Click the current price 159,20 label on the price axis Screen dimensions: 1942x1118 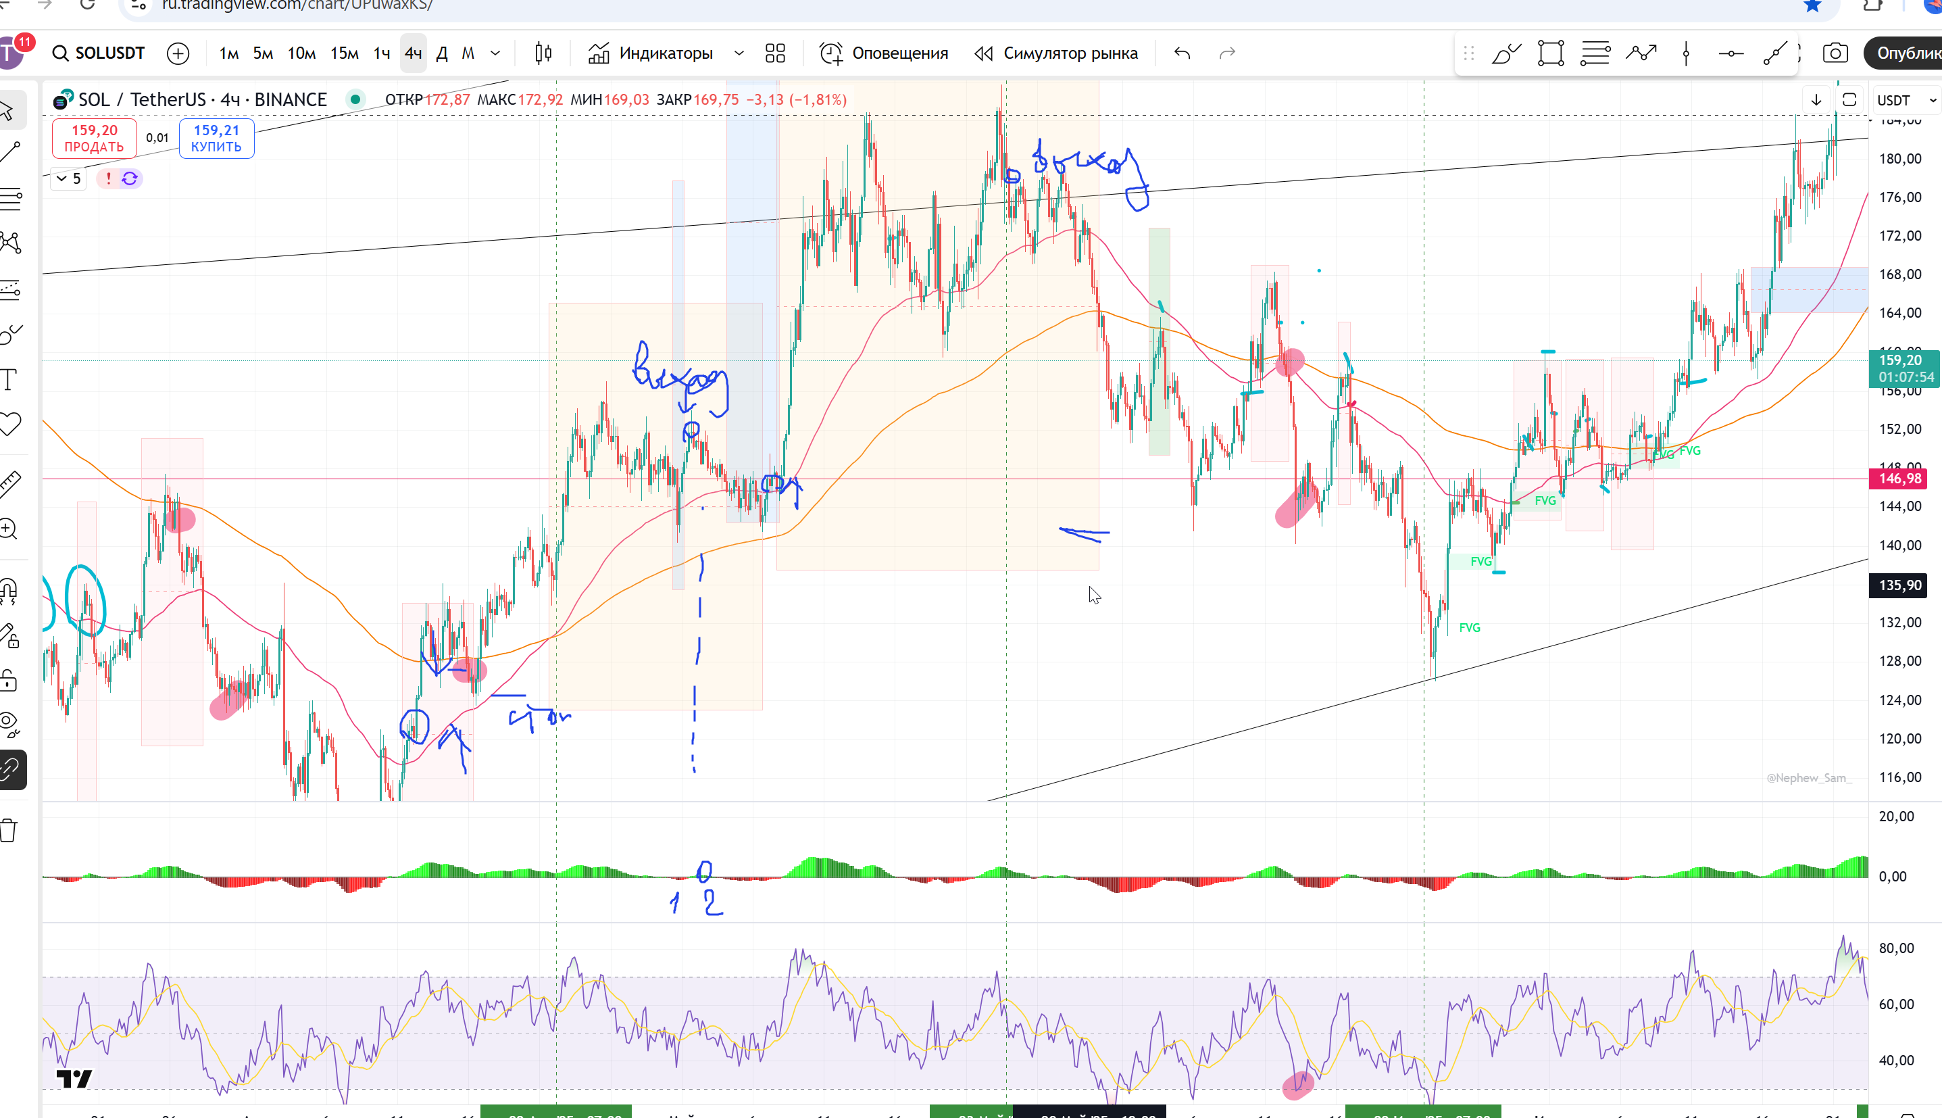[1903, 368]
